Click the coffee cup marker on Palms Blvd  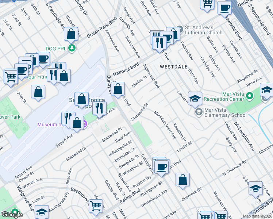(162, 168)
